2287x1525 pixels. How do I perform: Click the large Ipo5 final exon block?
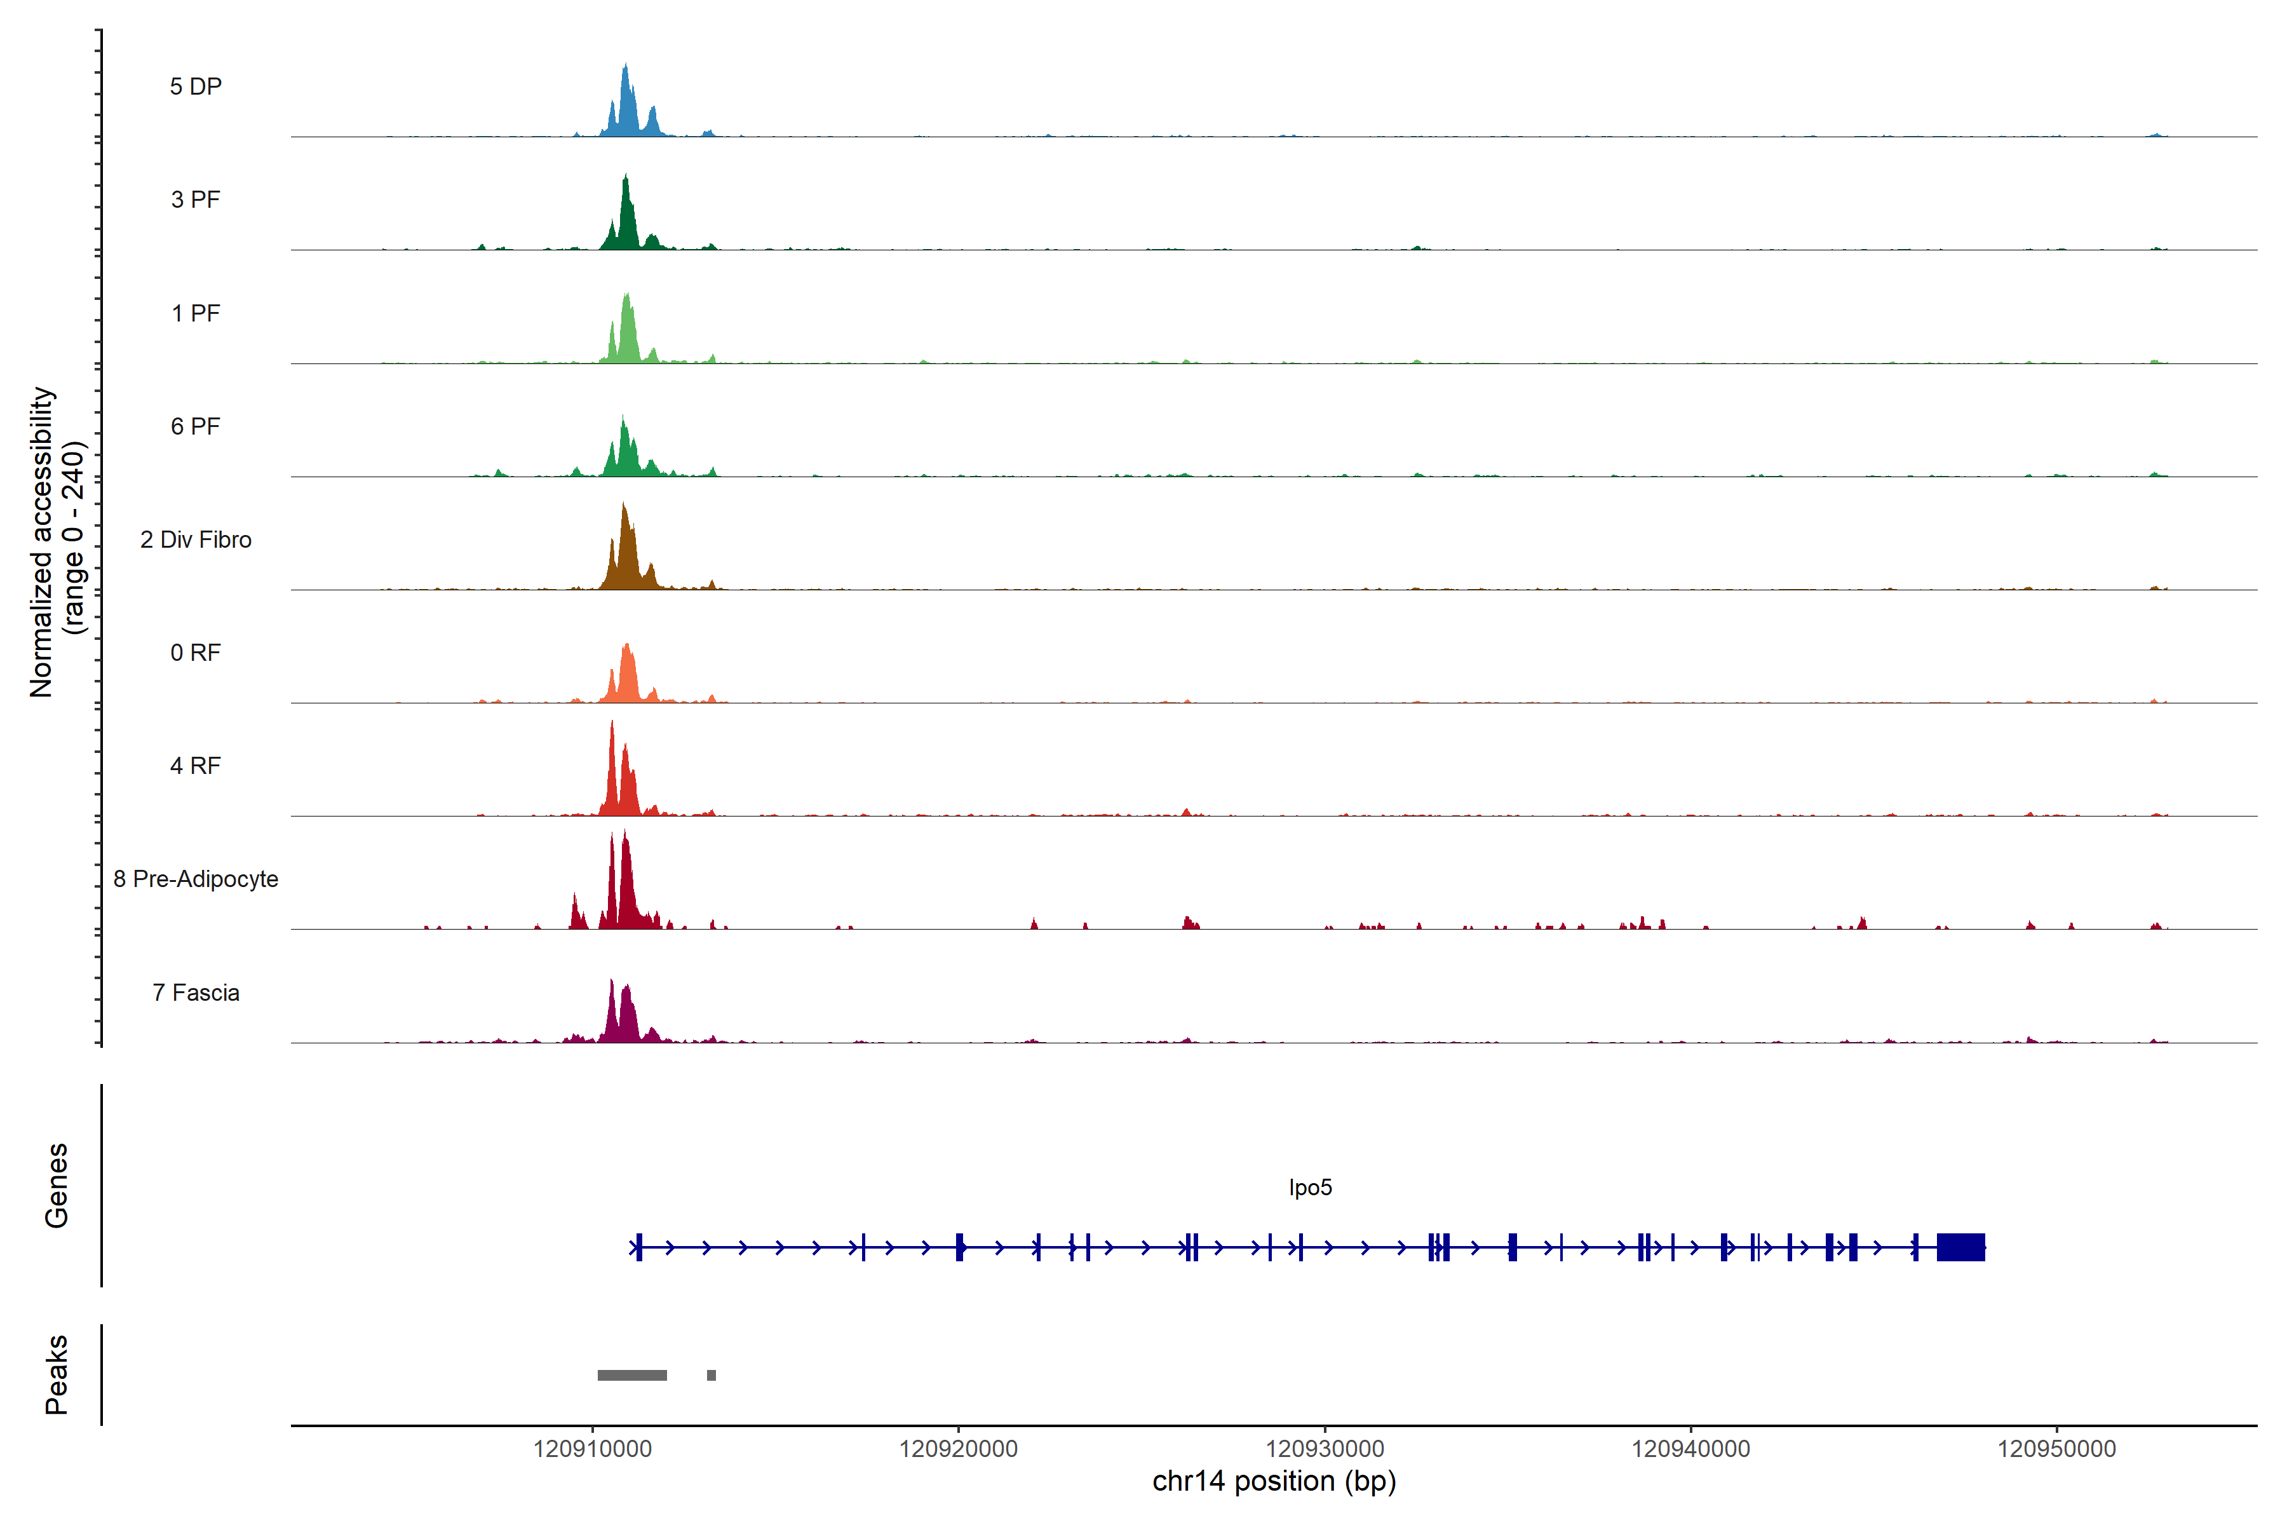1960,1247
